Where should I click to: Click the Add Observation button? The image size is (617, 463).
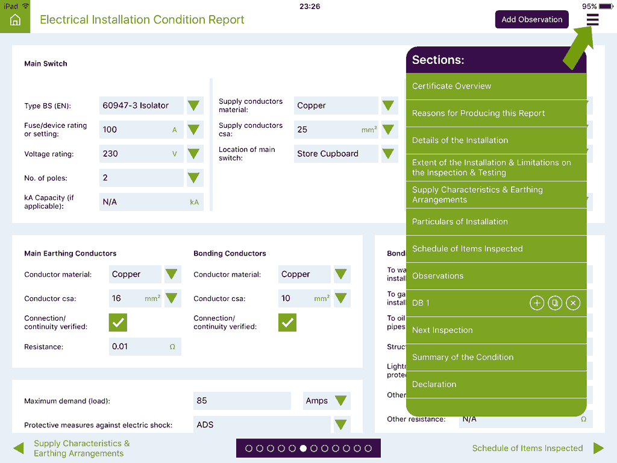(x=531, y=19)
